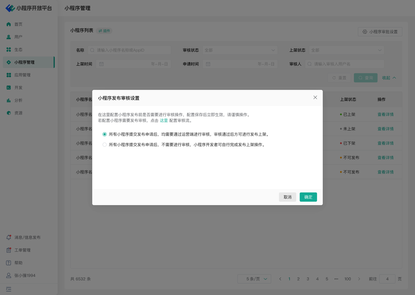Open the 帮助 menu item
This screenshot has height=295, width=415.
(x=18, y=263)
